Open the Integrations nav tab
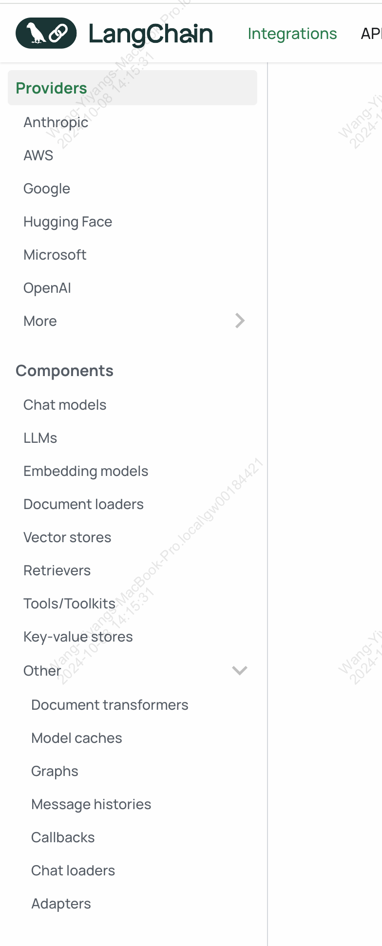The width and height of the screenshot is (382, 946). pos(292,34)
